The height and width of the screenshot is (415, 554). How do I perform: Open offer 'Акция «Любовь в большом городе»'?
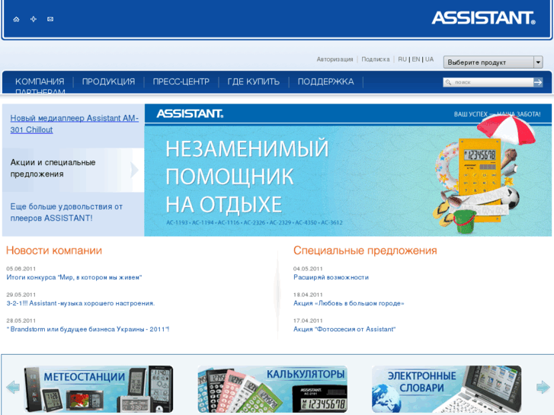[x=348, y=303]
